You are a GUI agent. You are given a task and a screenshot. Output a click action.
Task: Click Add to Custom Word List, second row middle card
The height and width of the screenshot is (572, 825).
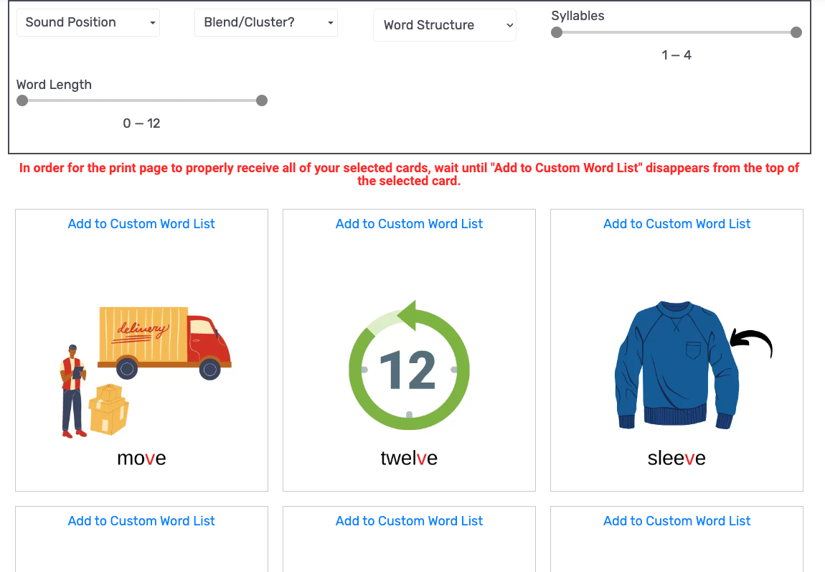tap(410, 521)
